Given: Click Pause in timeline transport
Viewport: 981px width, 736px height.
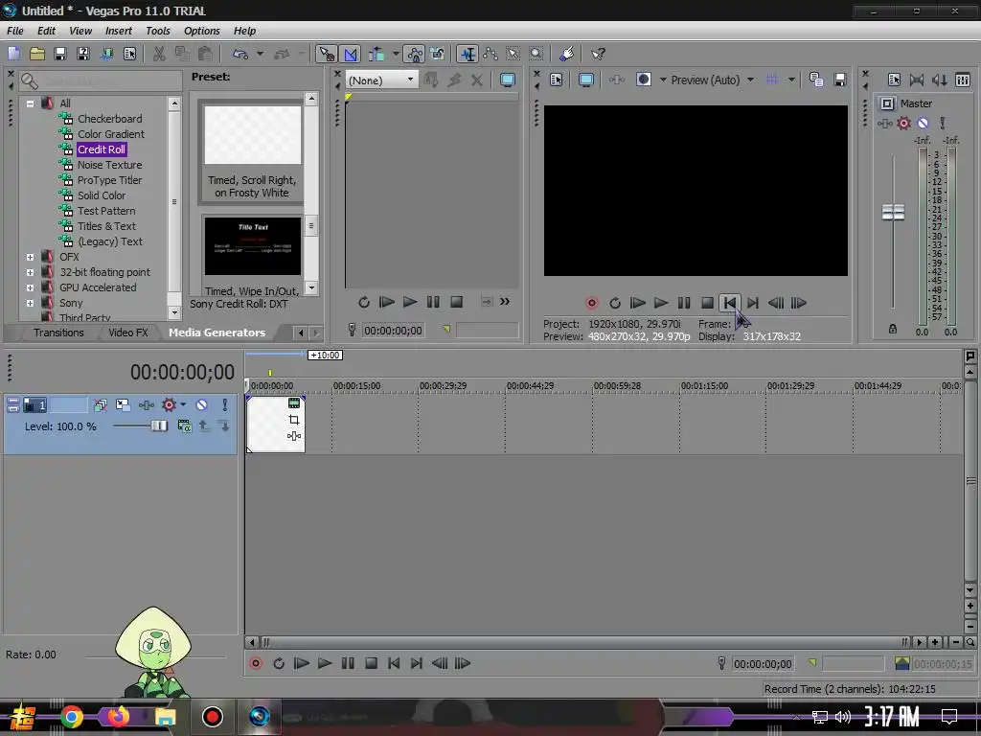Looking at the screenshot, I should click(348, 663).
